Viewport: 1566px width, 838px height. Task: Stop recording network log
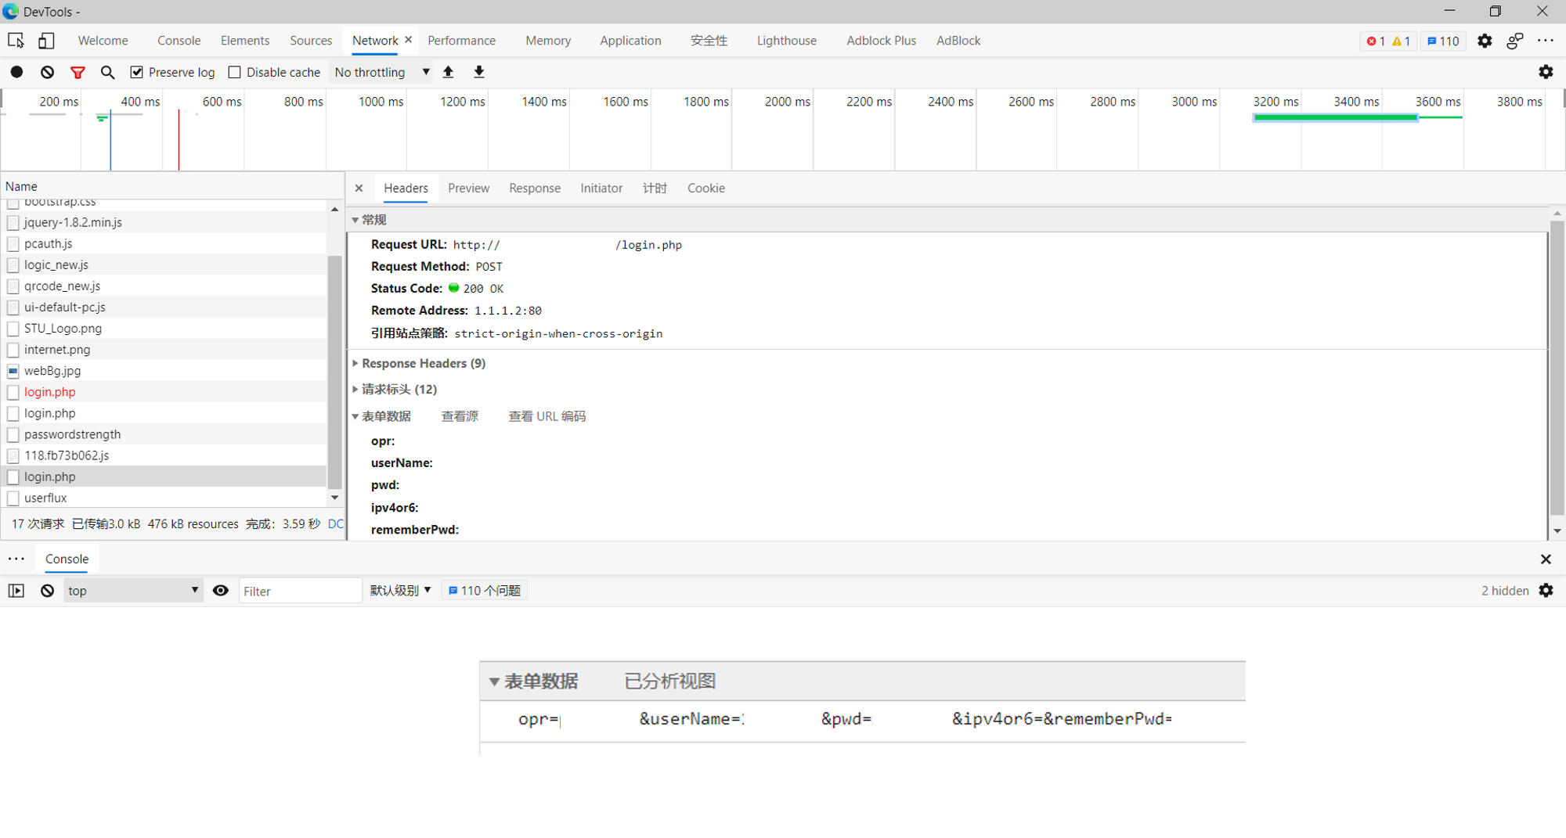pyautogui.click(x=16, y=72)
